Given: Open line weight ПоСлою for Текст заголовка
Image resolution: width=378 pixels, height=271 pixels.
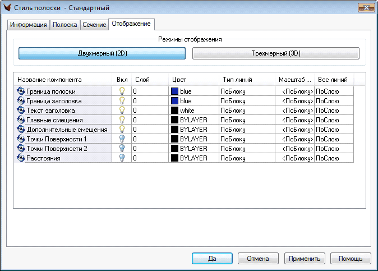Looking at the screenshot, I should click(x=334, y=111).
